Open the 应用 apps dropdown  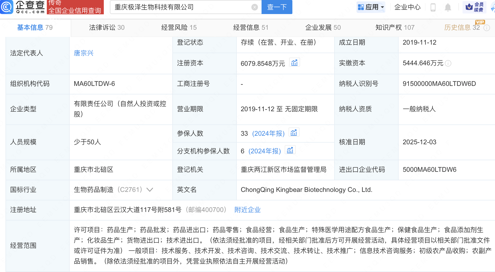371,7
